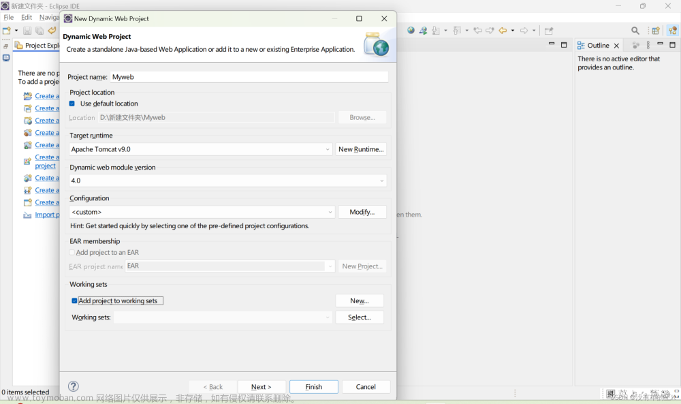Maximize the New Dynamic Web Project dialog
This screenshot has height=404, width=681.
point(359,18)
